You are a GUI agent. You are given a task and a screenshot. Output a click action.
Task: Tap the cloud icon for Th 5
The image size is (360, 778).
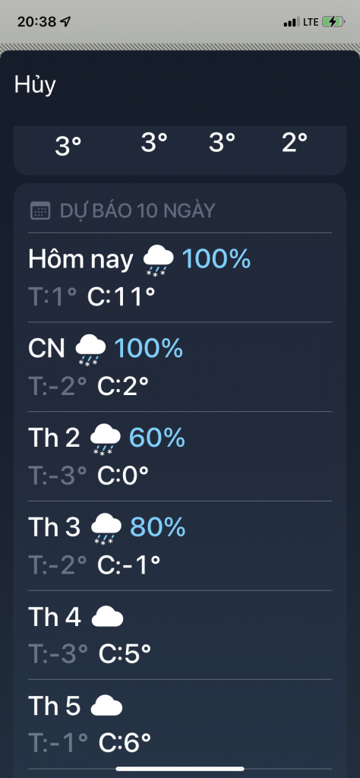pyautogui.click(x=106, y=706)
